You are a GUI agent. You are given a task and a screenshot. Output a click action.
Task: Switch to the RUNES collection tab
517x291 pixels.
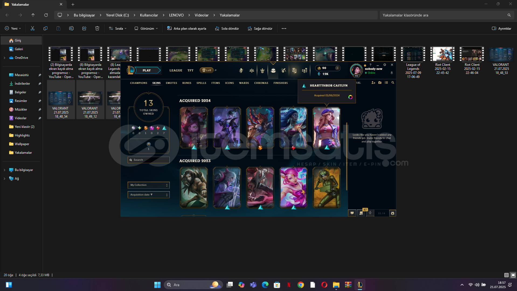click(x=187, y=83)
